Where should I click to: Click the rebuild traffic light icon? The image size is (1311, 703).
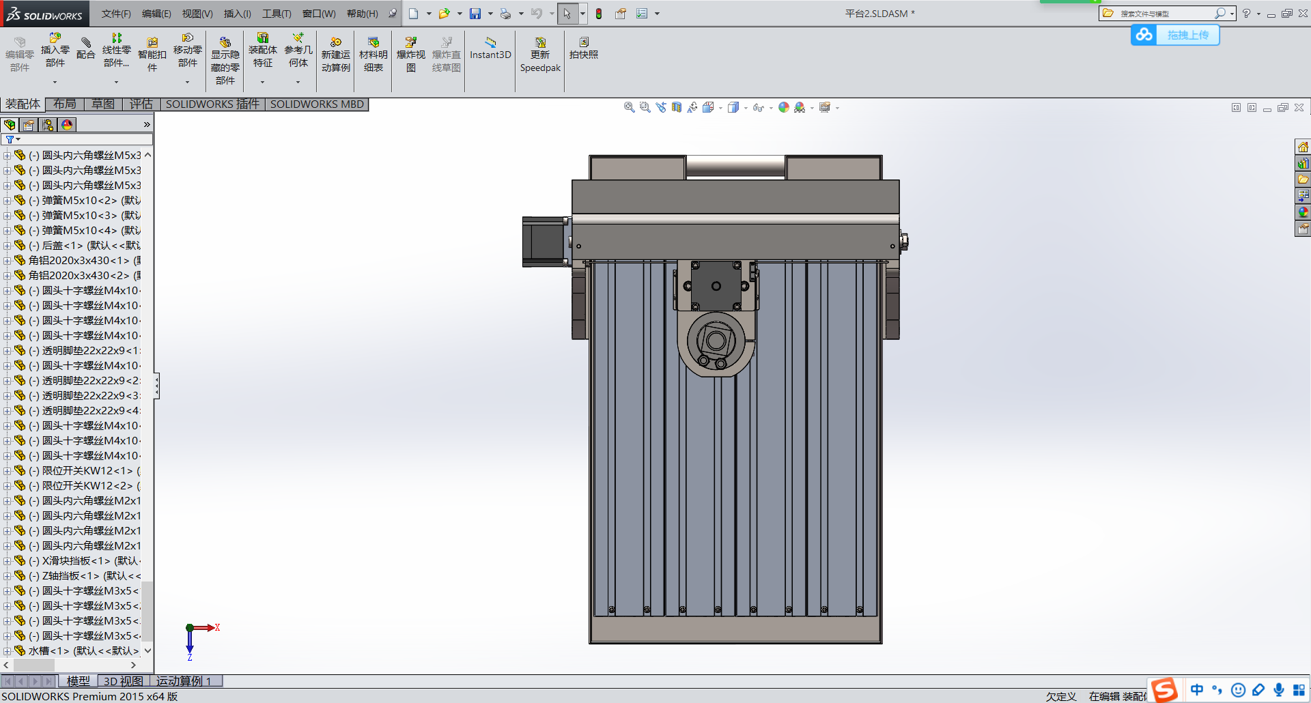(599, 14)
